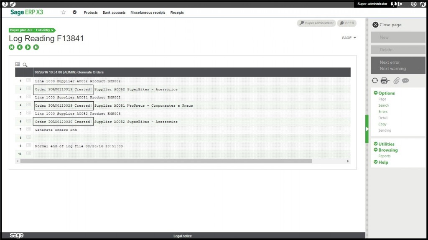
Task: Open the circled chevron dropdown next to star
Action: [x=74, y=12]
